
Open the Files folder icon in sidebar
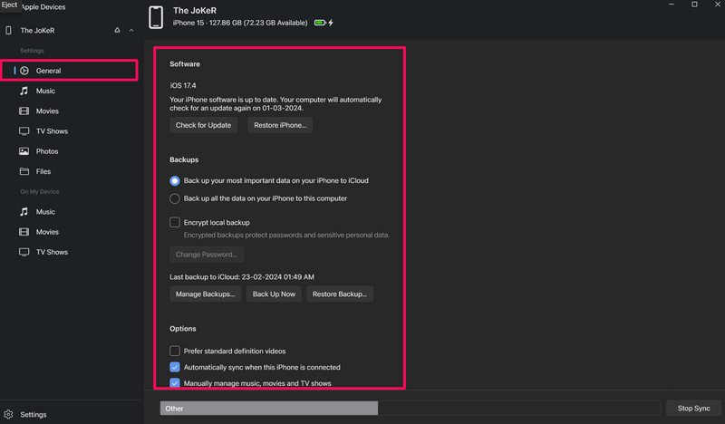click(x=24, y=172)
